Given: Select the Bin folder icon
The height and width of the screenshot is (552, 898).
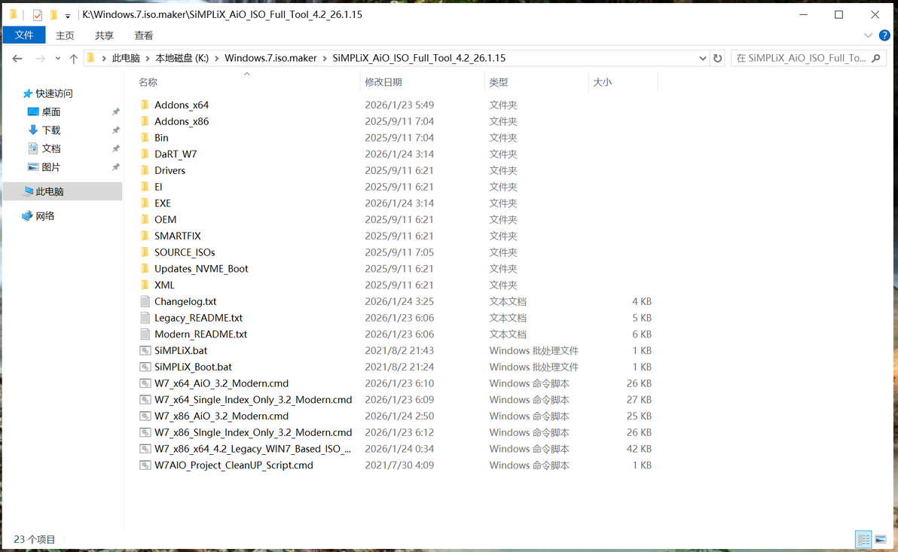Looking at the screenshot, I should 145,137.
